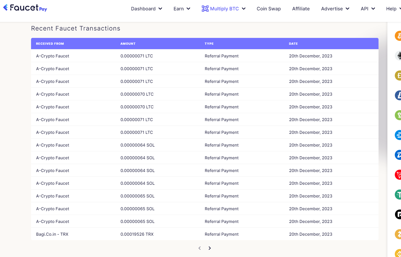
Task: Go to Coin Swap page
Action: tap(269, 9)
